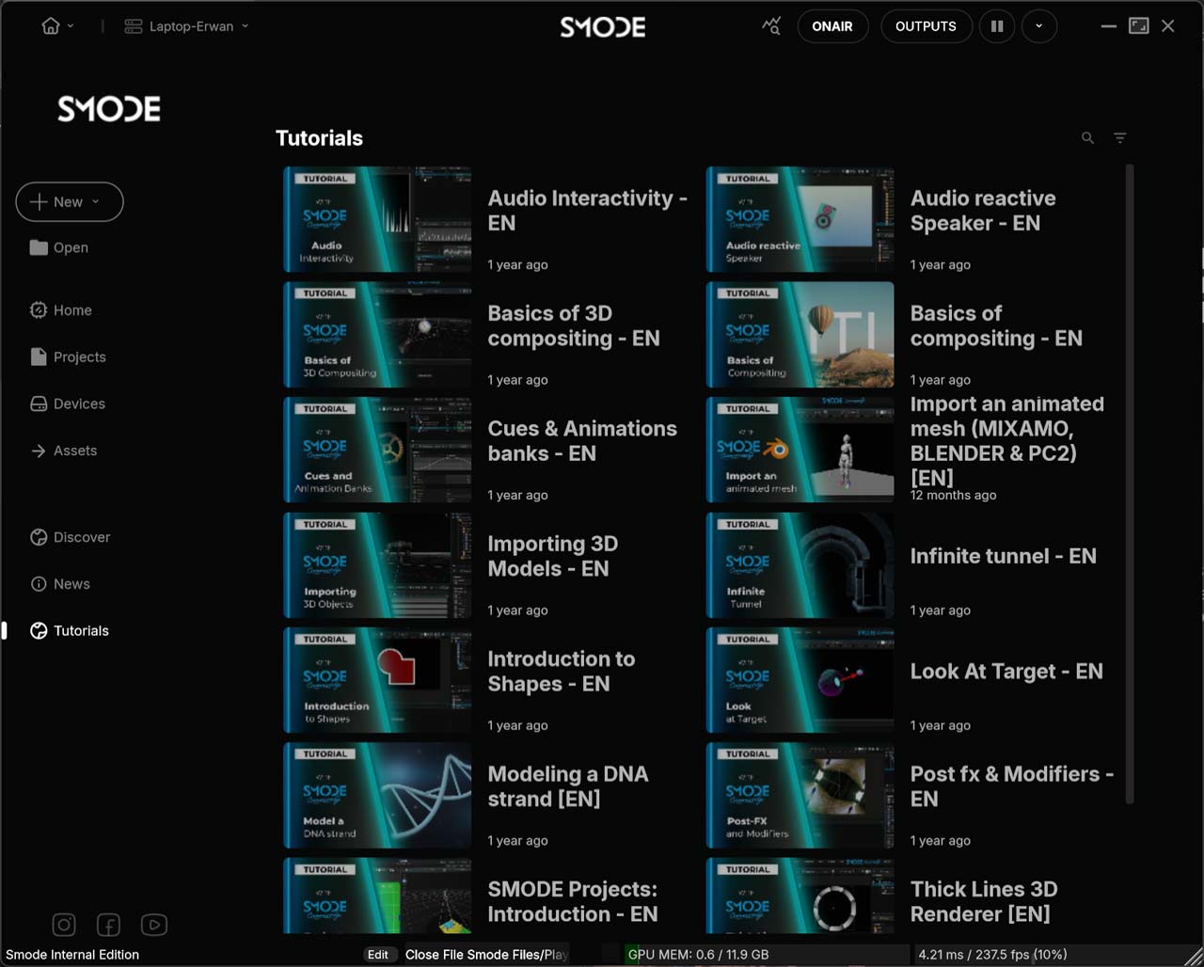This screenshot has height=967, width=1204.
Task: Click the "Thick Lines 3D Renderer [EN]" title
Action: click(984, 901)
